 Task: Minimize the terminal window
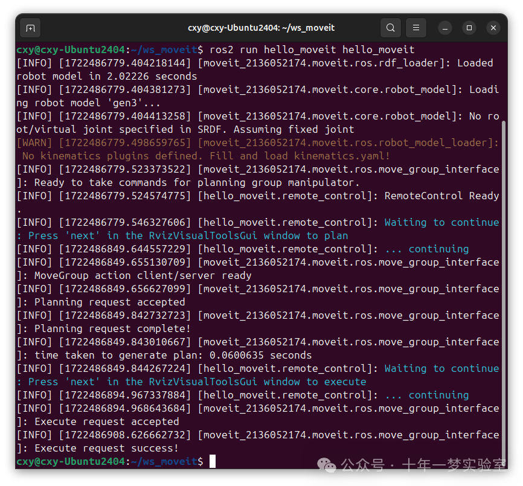click(x=445, y=28)
